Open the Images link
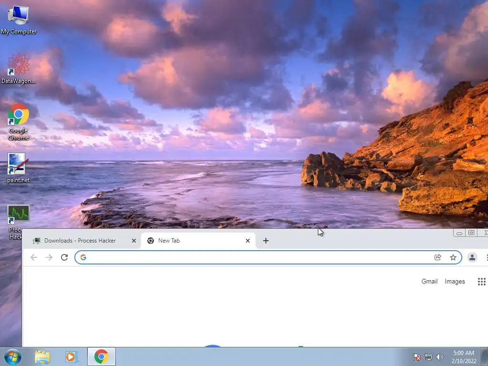 [455, 281]
